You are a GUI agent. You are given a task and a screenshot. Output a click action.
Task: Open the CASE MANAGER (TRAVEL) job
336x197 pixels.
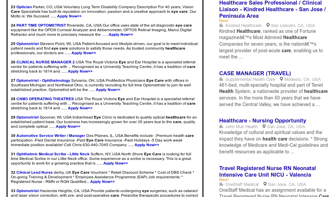coord(255,73)
